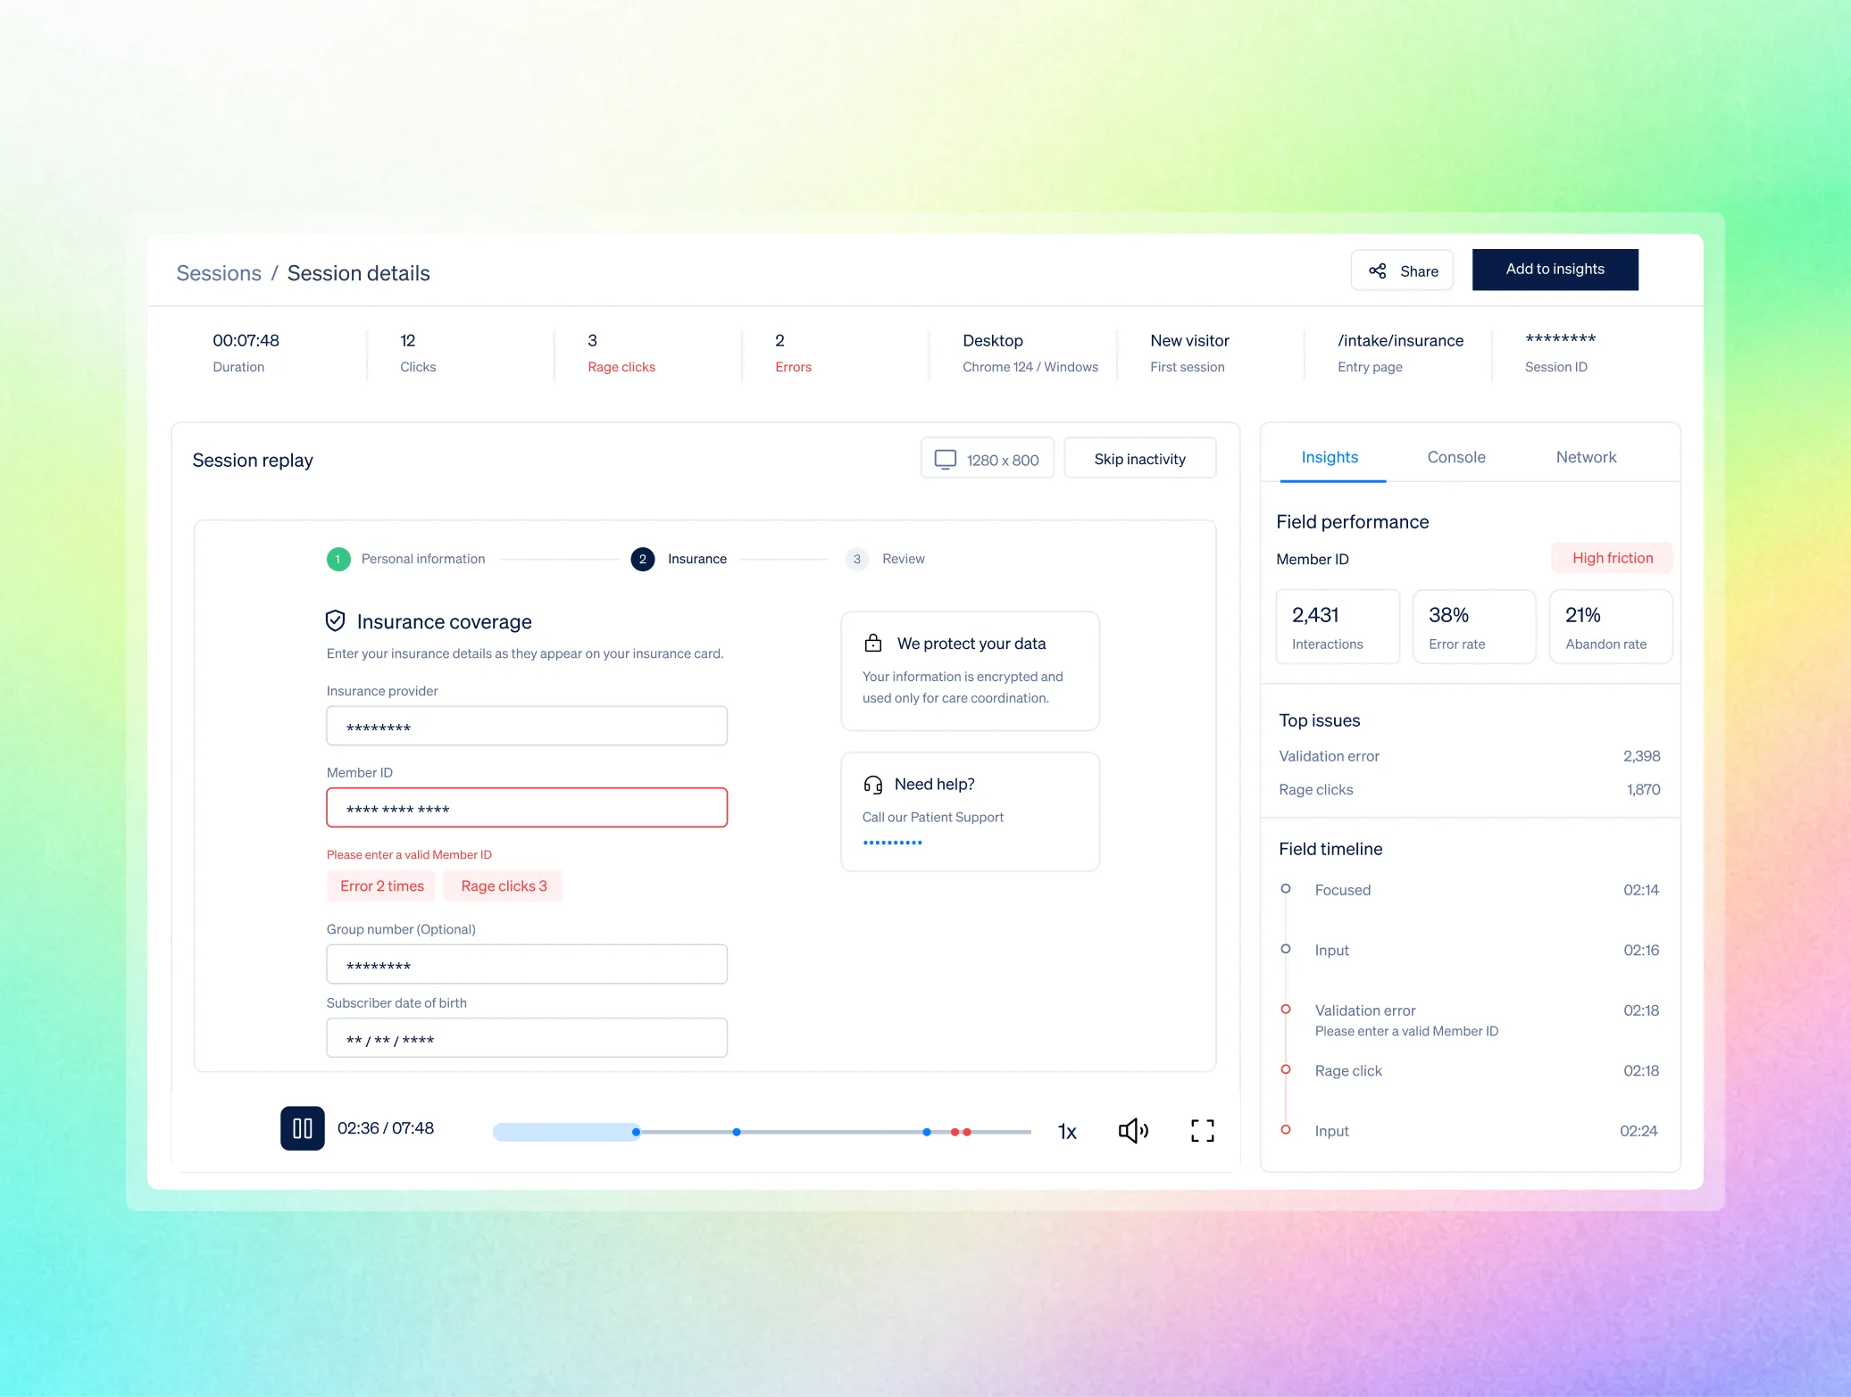
Task: Change the 1x playback speed
Action: click(1067, 1132)
